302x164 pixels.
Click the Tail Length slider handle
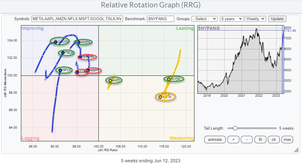tap(235, 128)
